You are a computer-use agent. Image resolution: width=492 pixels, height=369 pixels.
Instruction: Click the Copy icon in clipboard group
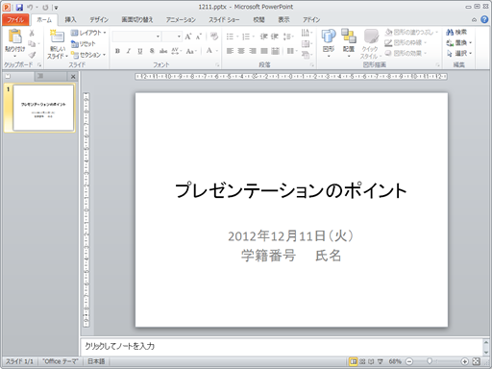tap(32, 43)
